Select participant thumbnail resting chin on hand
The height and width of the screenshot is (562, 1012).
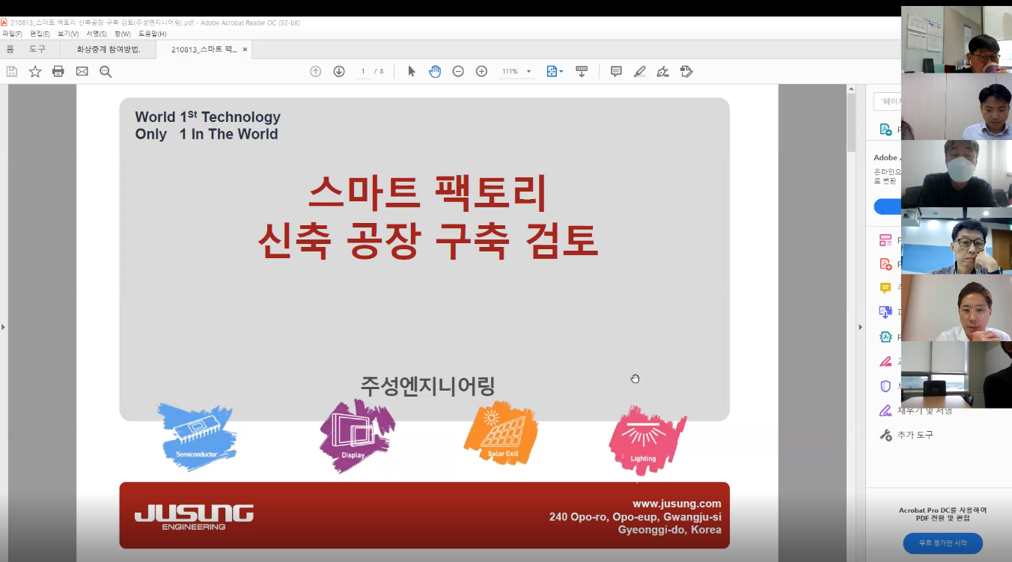[957, 241]
